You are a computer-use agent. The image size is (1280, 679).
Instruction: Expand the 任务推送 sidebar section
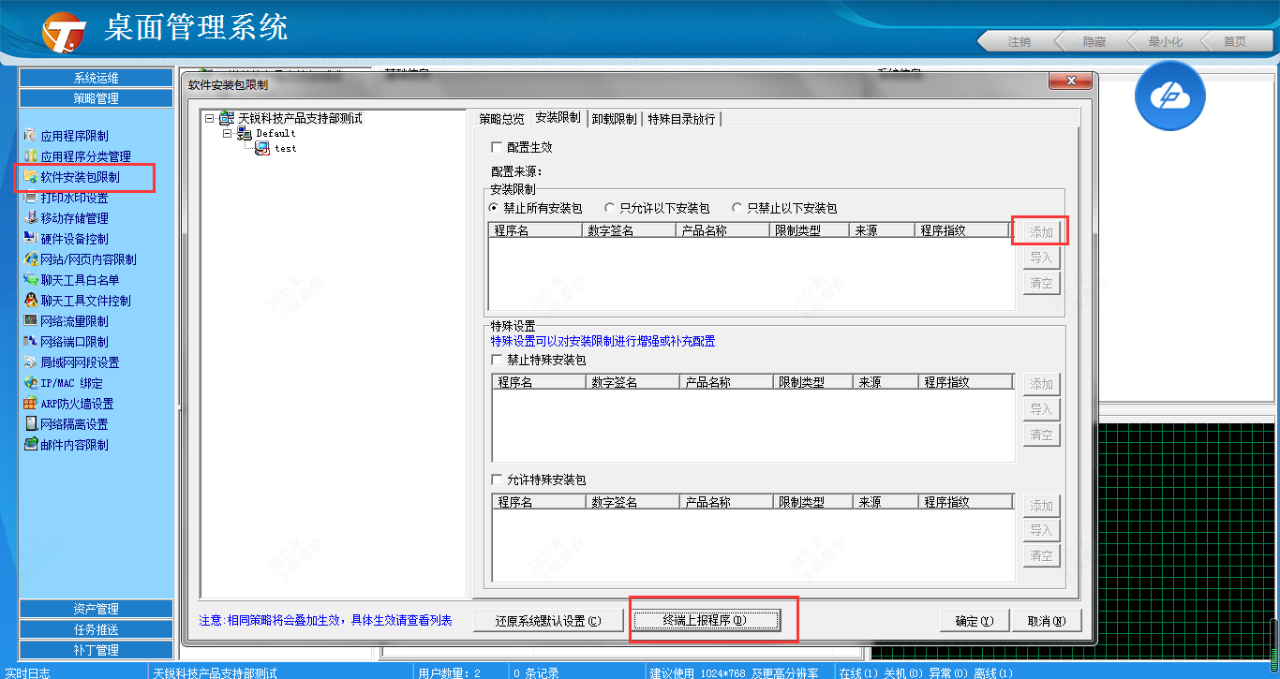96,629
